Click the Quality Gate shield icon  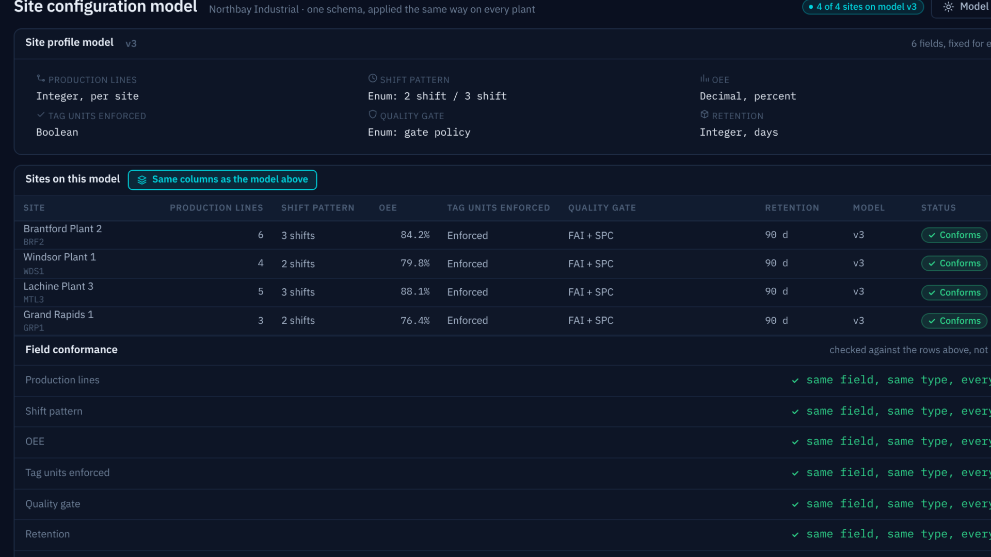coord(373,114)
